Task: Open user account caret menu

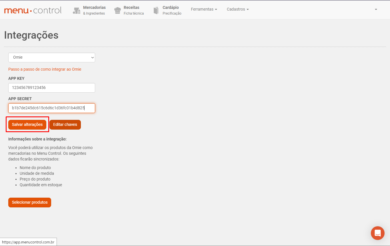Action: click(376, 9)
